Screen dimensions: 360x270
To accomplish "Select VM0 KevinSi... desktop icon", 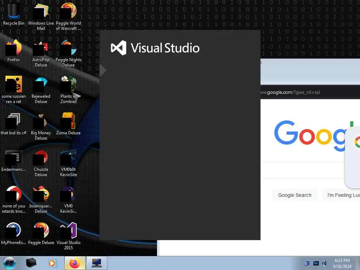I will click(x=69, y=199).
